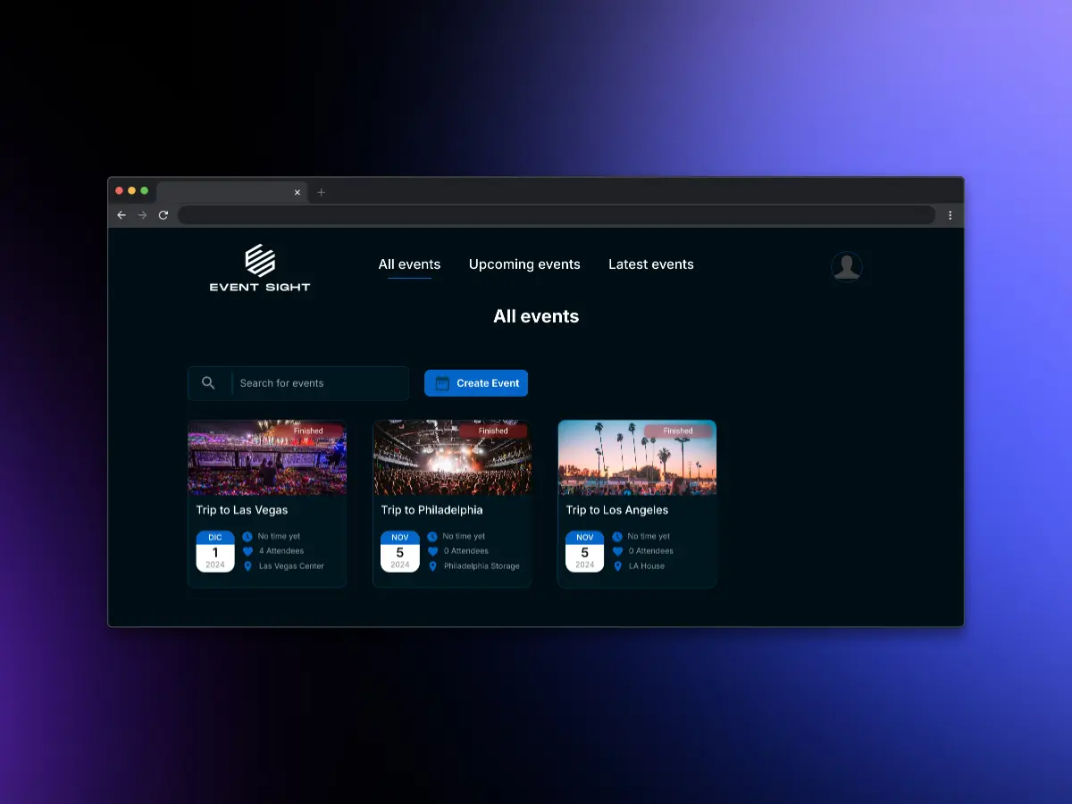
Task: Open the browser three-dot menu
Action: click(x=950, y=215)
